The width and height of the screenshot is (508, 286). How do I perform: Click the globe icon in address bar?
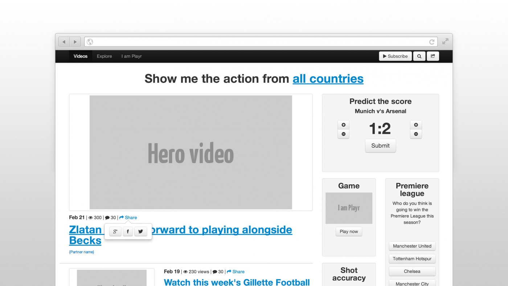90,42
